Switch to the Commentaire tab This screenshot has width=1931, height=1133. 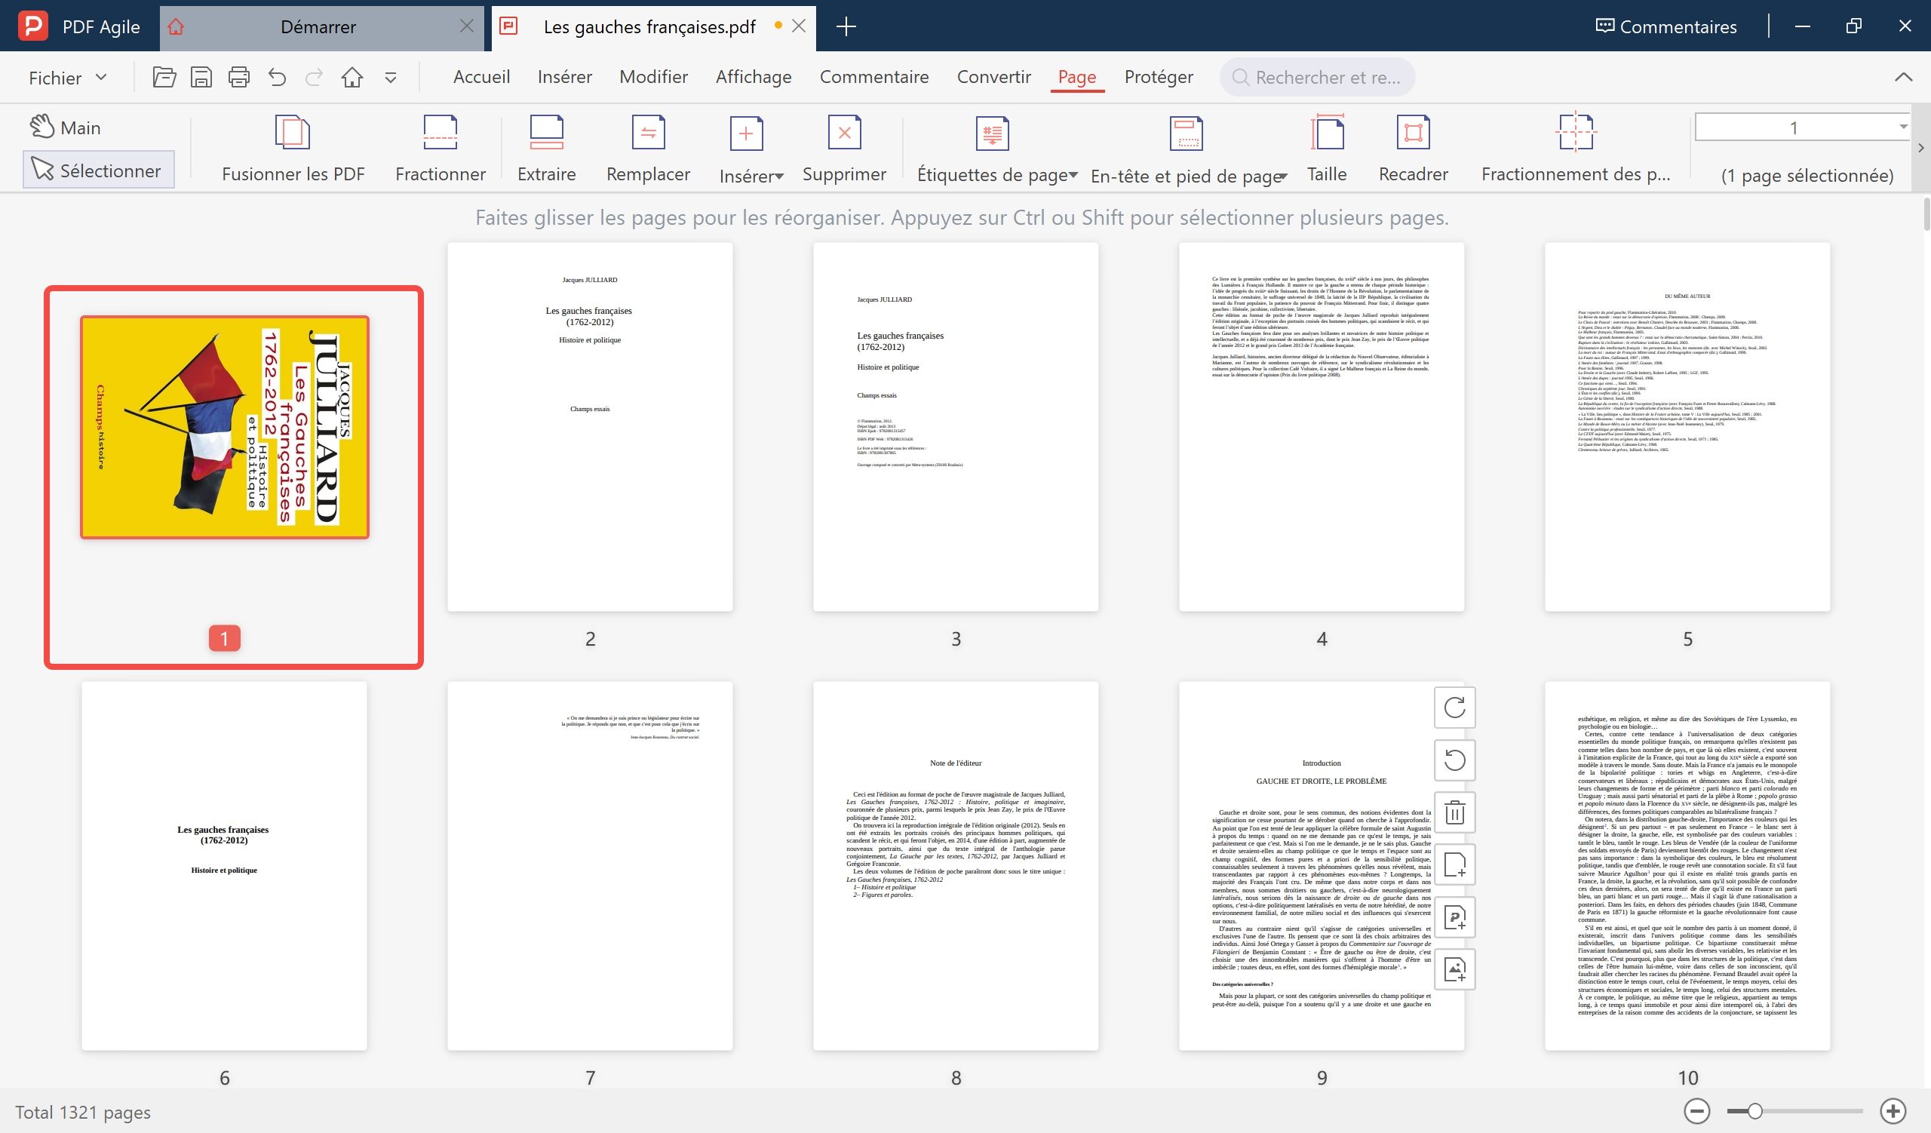point(874,77)
